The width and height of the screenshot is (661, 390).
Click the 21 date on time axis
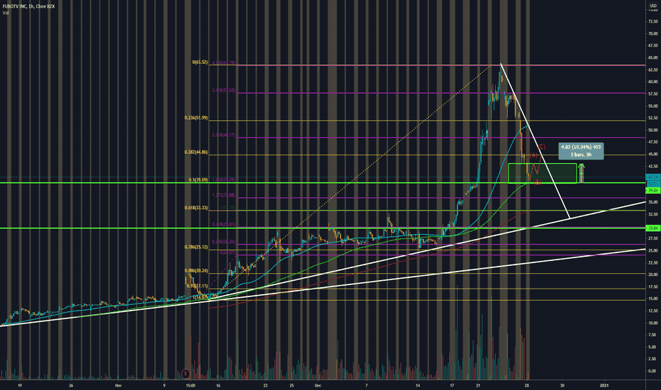click(x=478, y=385)
